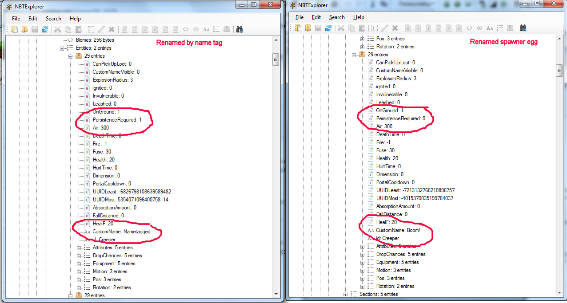Click scroll up arrow in right window
Viewport: 567px width, 303px height.
click(x=559, y=39)
